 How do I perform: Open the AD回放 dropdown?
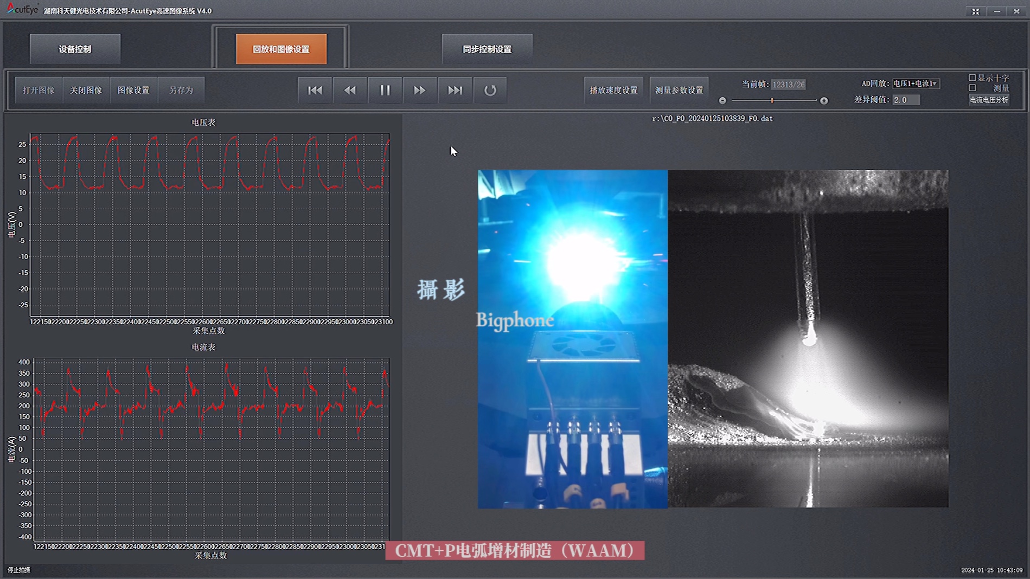(916, 83)
